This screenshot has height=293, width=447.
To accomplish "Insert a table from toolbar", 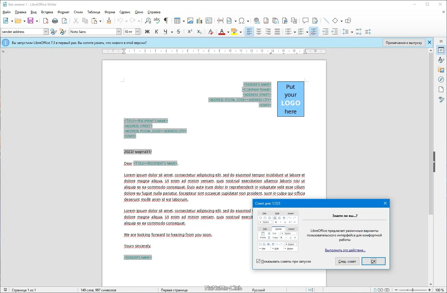I will [x=177, y=21].
